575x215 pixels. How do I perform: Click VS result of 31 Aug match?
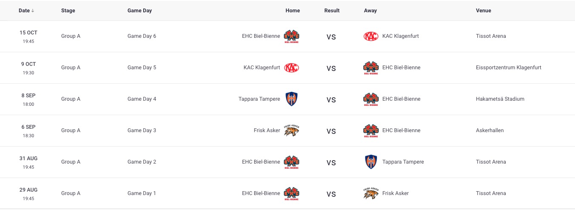tap(331, 163)
